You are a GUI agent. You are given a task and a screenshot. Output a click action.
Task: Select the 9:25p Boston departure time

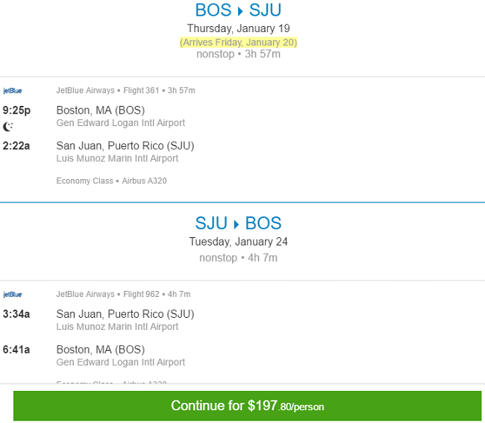click(x=16, y=110)
